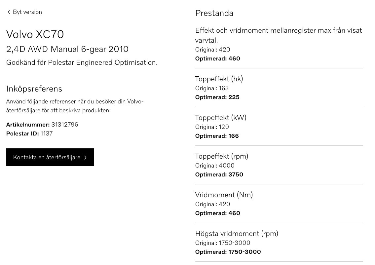
Task: Click the Vridmoment (Nm) heading
Action: click(224, 195)
